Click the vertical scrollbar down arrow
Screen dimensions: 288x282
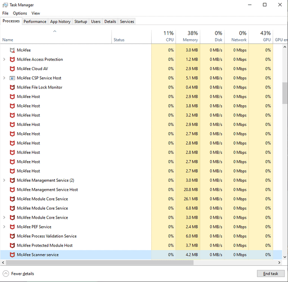pyautogui.click(x=285, y=257)
